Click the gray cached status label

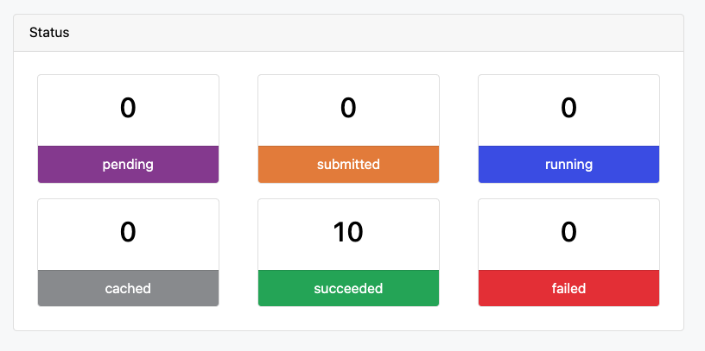pos(128,288)
